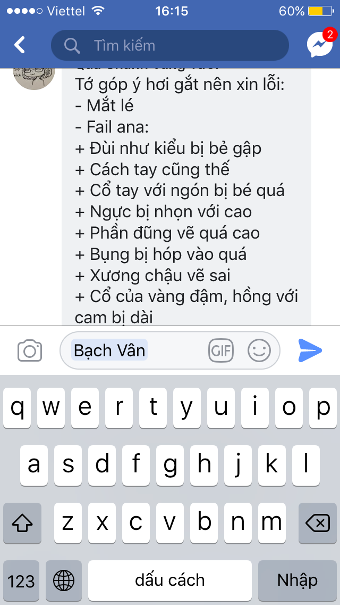
Task: Tap the comment field containing Bạch Vân
Action: (170, 350)
